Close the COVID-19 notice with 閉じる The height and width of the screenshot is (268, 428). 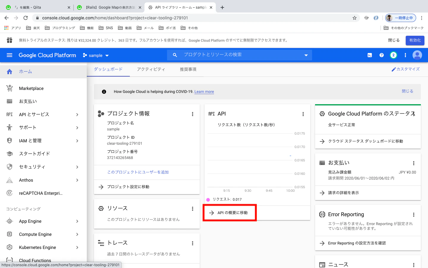pyautogui.click(x=407, y=91)
